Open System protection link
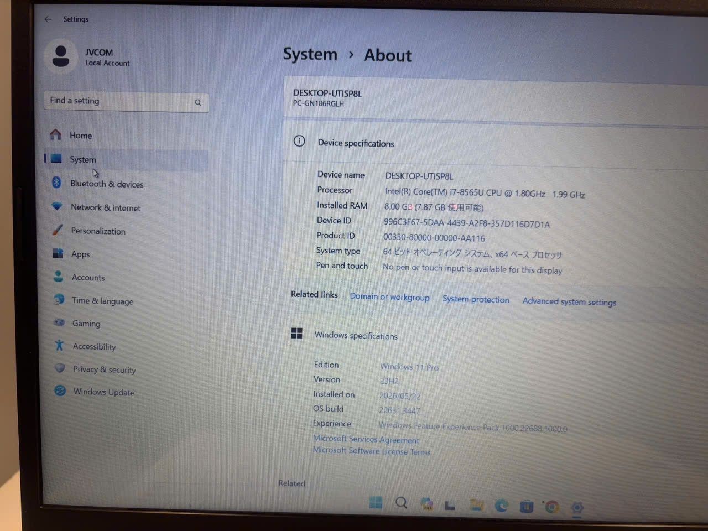 tap(476, 299)
